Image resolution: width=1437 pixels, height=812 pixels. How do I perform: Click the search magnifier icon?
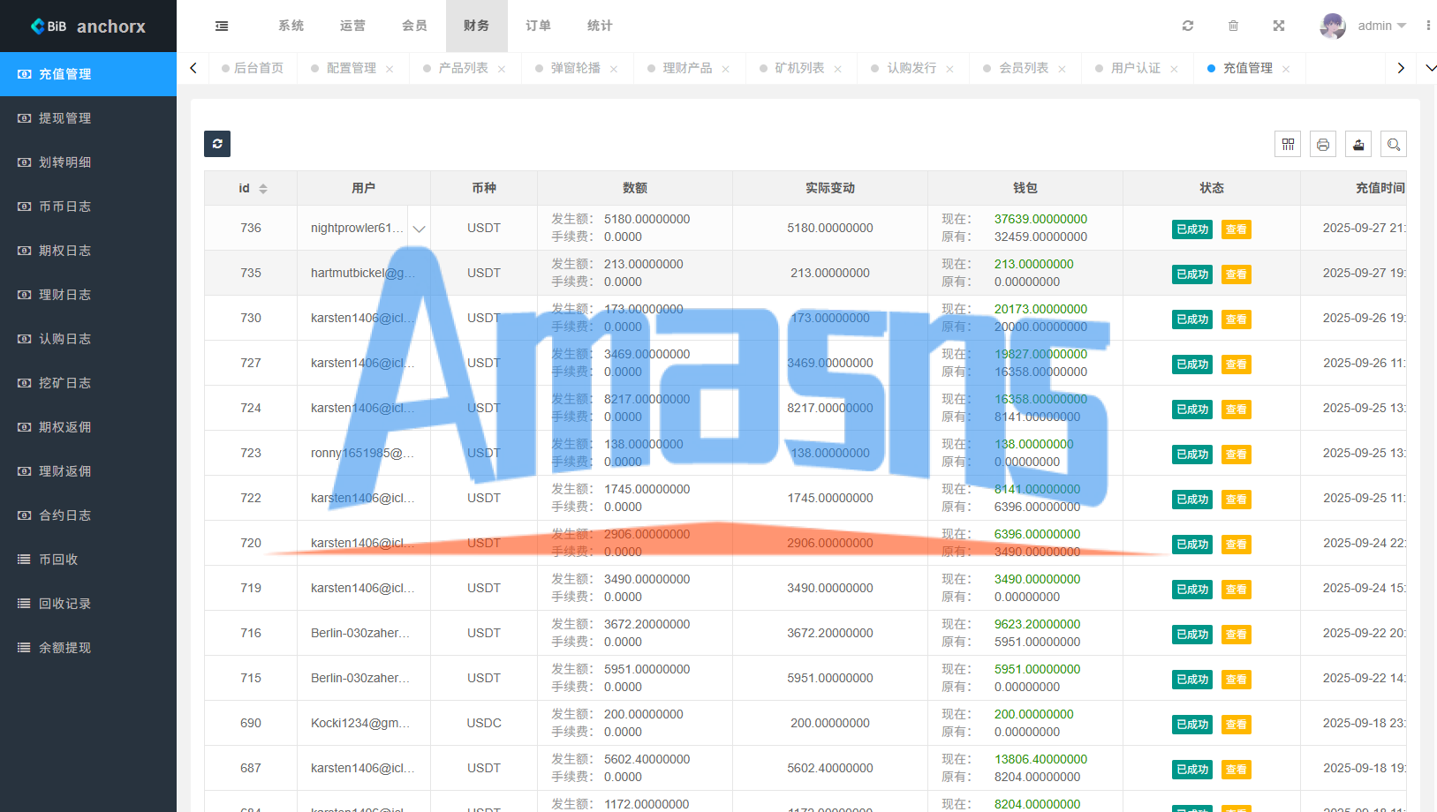1394,144
